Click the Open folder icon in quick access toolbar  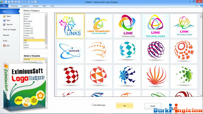[x=9, y=2]
